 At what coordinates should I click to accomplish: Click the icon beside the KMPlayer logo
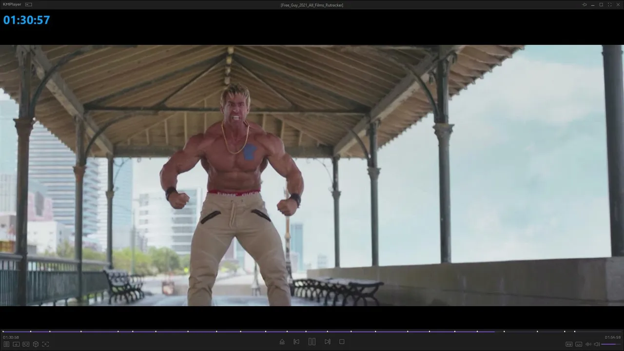click(x=28, y=4)
